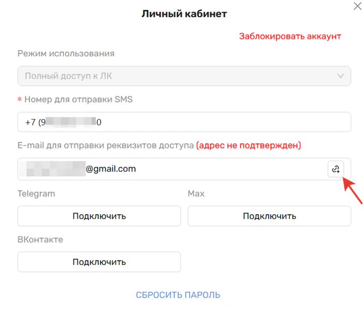Click the Номер для отправки SMS label
The image size is (364, 314).
click(x=78, y=100)
